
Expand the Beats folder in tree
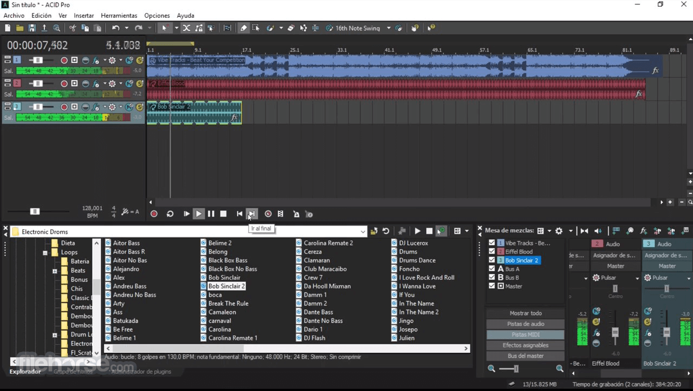(55, 271)
